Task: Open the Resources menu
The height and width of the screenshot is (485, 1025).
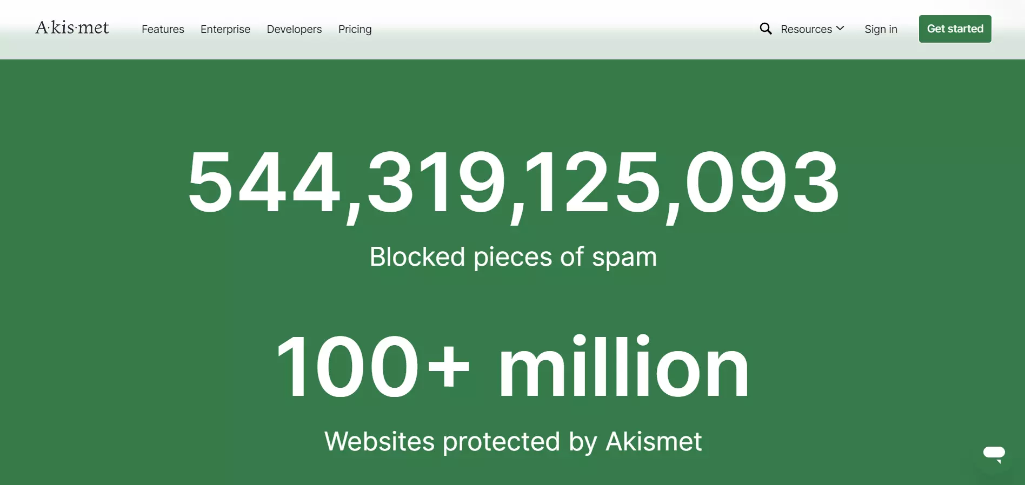Action: (812, 29)
